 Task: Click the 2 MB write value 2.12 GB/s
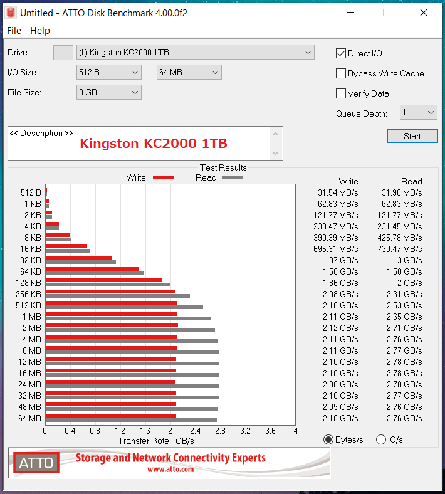pyautogui.click(x=340, y=328)
